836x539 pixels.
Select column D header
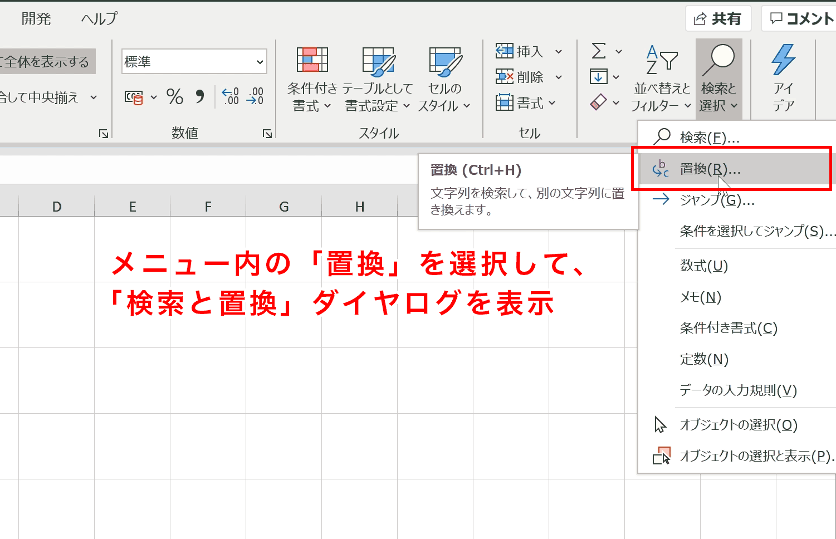pyautogui.click(x=57, y=207)
